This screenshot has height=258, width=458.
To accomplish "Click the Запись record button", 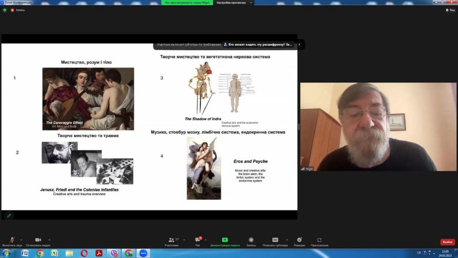I will (251, 241).
